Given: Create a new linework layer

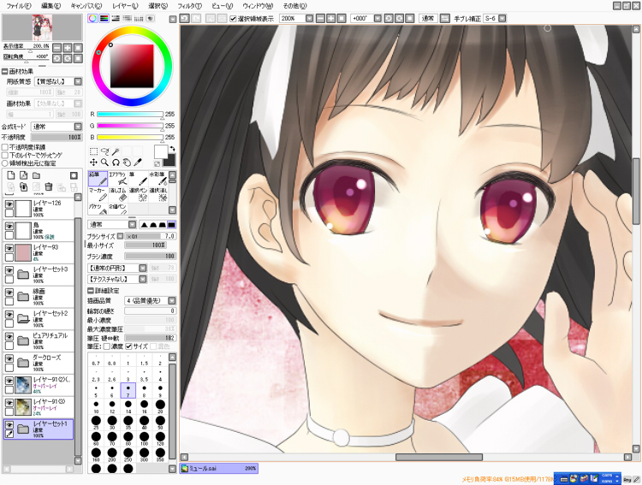Looking at the screenshot, I should (24, 175).
